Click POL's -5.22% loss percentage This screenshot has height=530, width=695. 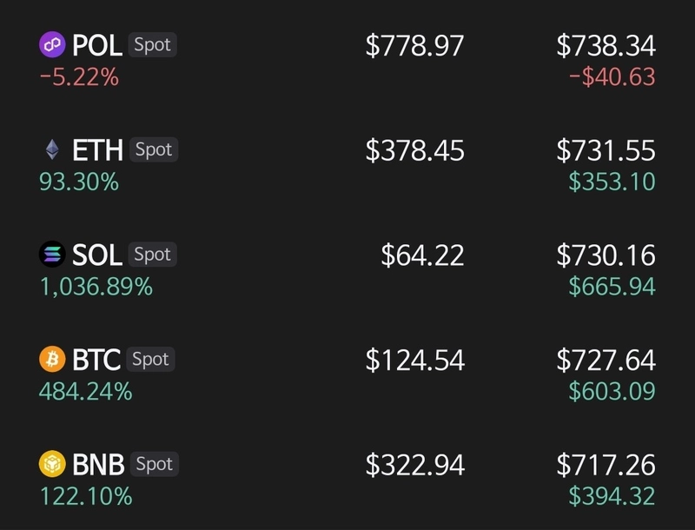click(x=79, y=77)
